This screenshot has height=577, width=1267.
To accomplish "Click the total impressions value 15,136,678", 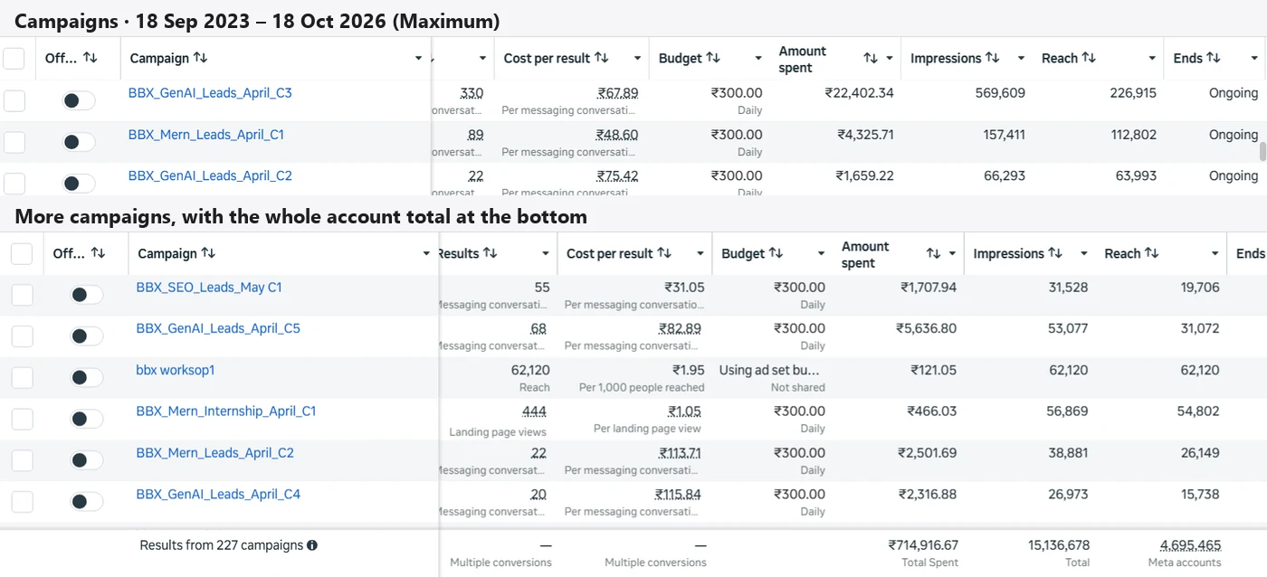I will (x=1059, y=545).
